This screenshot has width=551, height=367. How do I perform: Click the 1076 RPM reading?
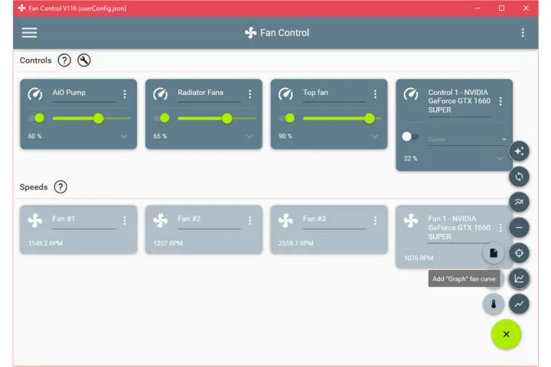tap(419, 258)
